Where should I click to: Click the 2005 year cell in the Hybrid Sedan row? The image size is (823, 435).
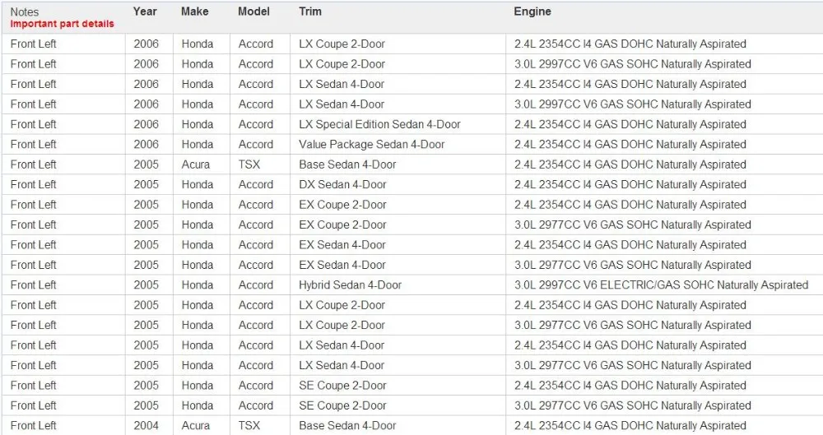[146, 285]
